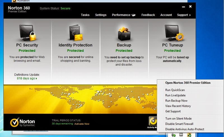This screenshot has width=224, height=137.
Task: Click the Norton 360 Premier Edition title
Action: 19,9
